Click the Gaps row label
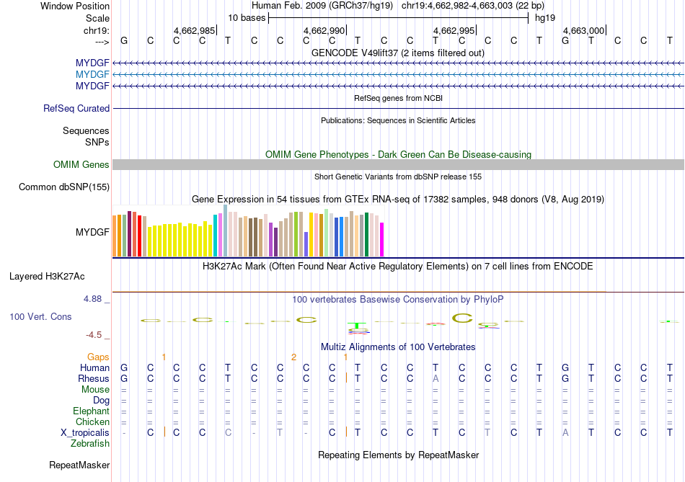Viewport: 685px width, 482px height. 98,357
